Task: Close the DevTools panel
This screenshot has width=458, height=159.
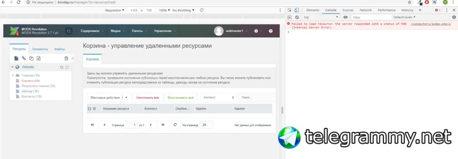Action: click(454, 10)
